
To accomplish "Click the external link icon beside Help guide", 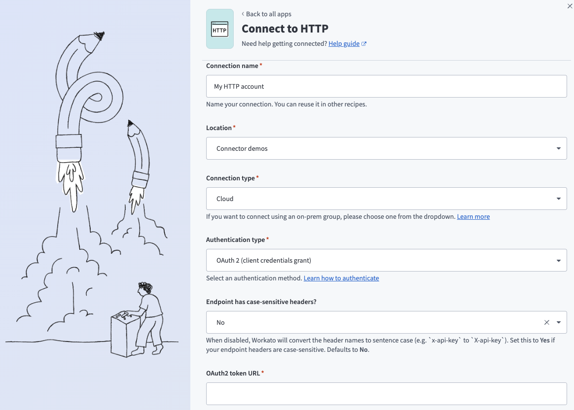I will coord(364,43).
